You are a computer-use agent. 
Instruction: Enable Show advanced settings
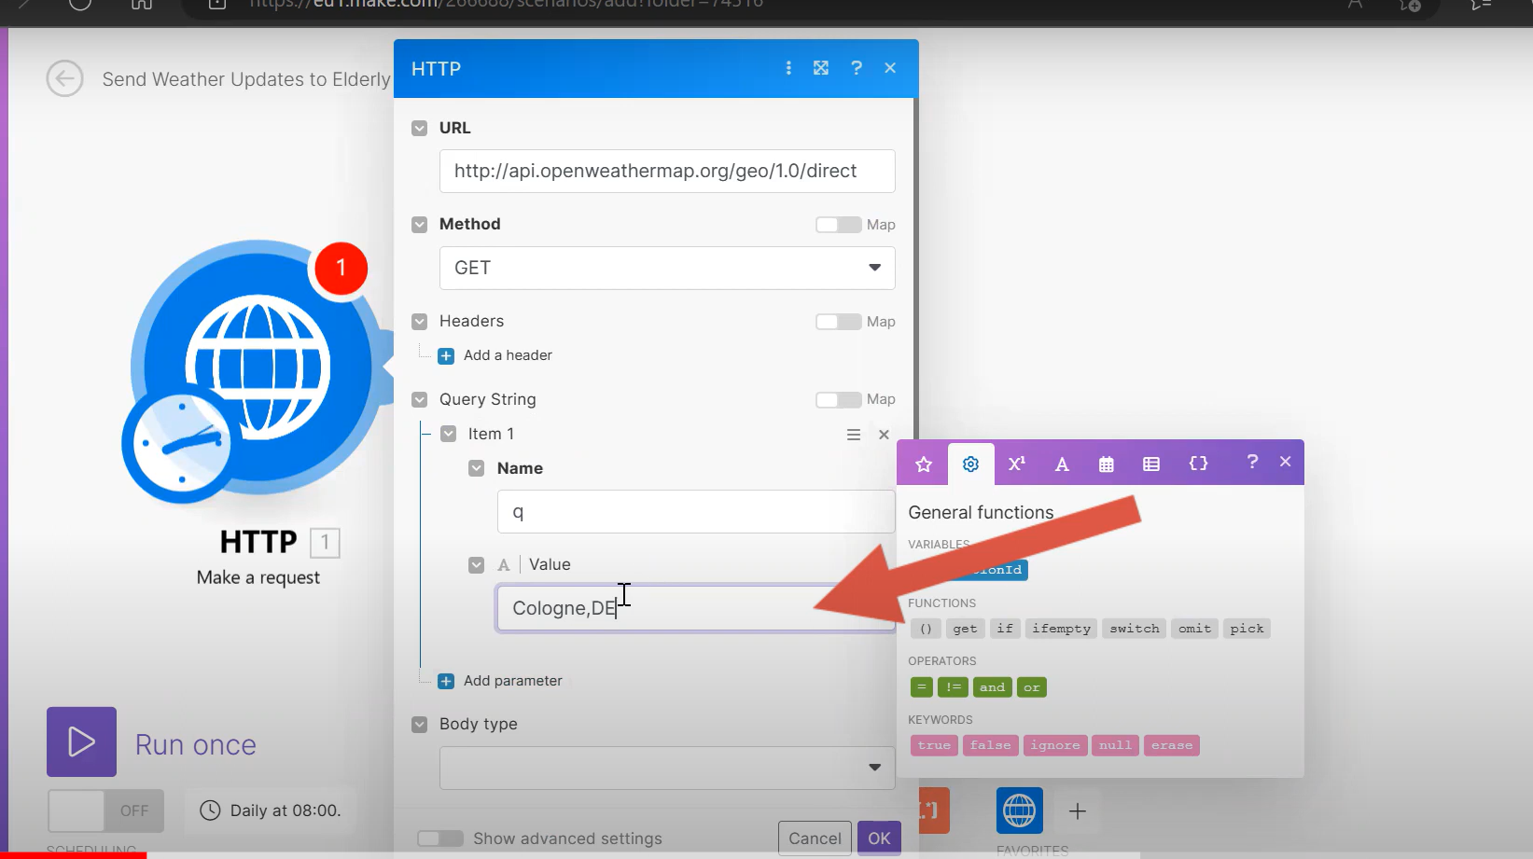tap(440, 838)
